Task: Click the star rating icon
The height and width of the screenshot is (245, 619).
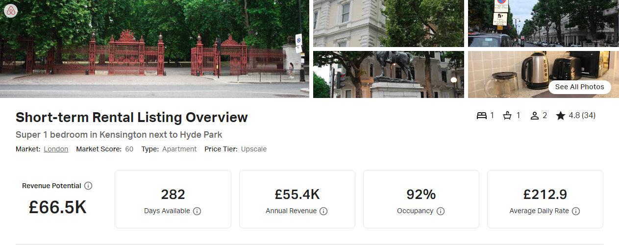Action: coord(561,116)
